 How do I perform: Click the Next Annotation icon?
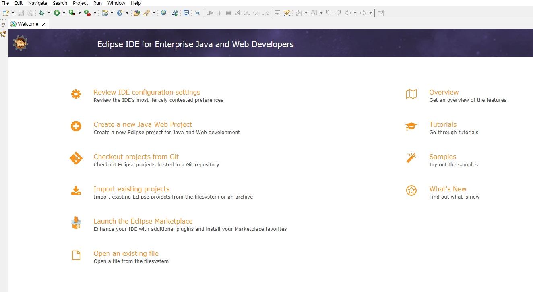pyautogui.click(x=299, y=13)
